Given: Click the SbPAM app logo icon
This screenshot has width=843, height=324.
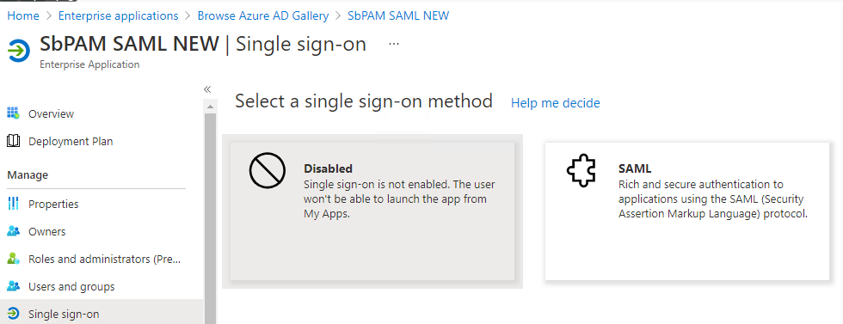Looking at the screenshot, I should click(x=19, y=51).
